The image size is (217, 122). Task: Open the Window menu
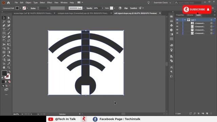point(64,3)
